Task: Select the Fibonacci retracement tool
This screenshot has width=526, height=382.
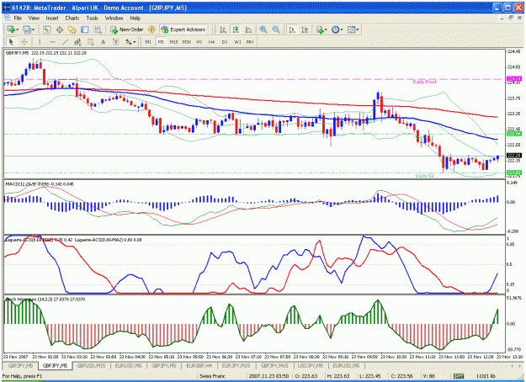Action: coord(91,42)
